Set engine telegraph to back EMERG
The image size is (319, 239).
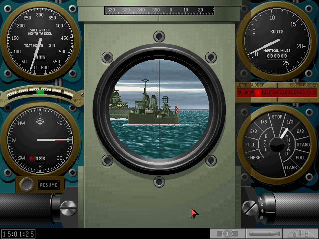click(254, 157)
